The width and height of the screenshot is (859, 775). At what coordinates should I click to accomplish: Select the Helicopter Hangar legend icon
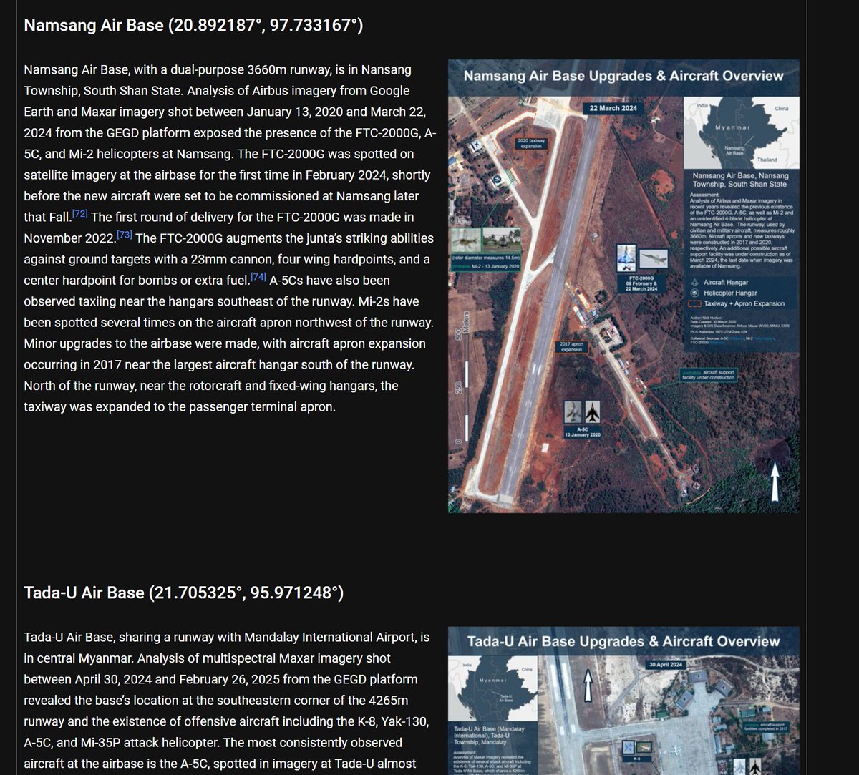pyautogui.click(x=694, y=293)
